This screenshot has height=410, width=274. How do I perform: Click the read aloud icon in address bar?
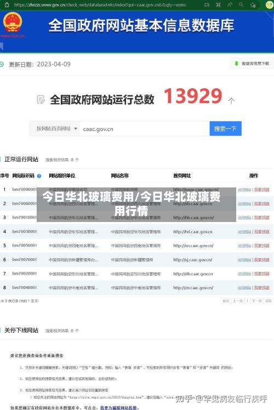coord(230,5)
